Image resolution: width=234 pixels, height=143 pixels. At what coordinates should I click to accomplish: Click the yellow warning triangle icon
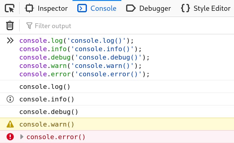click(x=10, y=124)
